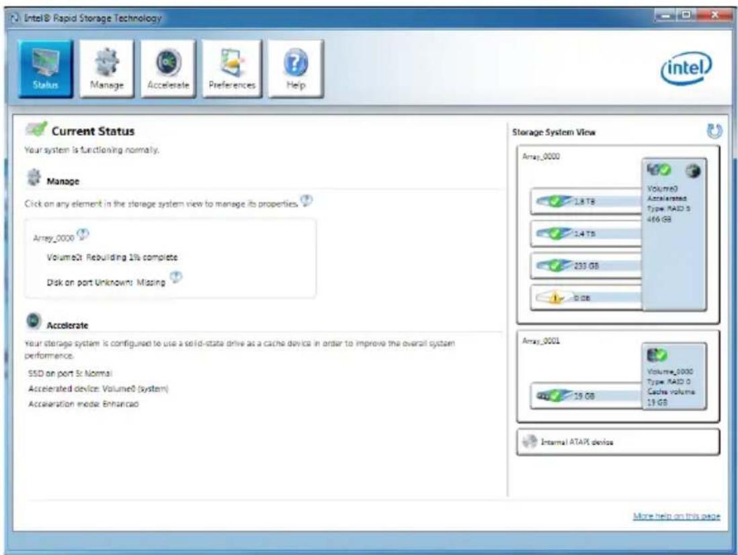Viewport: 738px width, 555px height.
Task: Open the Accelerate tab
Action: [x=168, y=69]
